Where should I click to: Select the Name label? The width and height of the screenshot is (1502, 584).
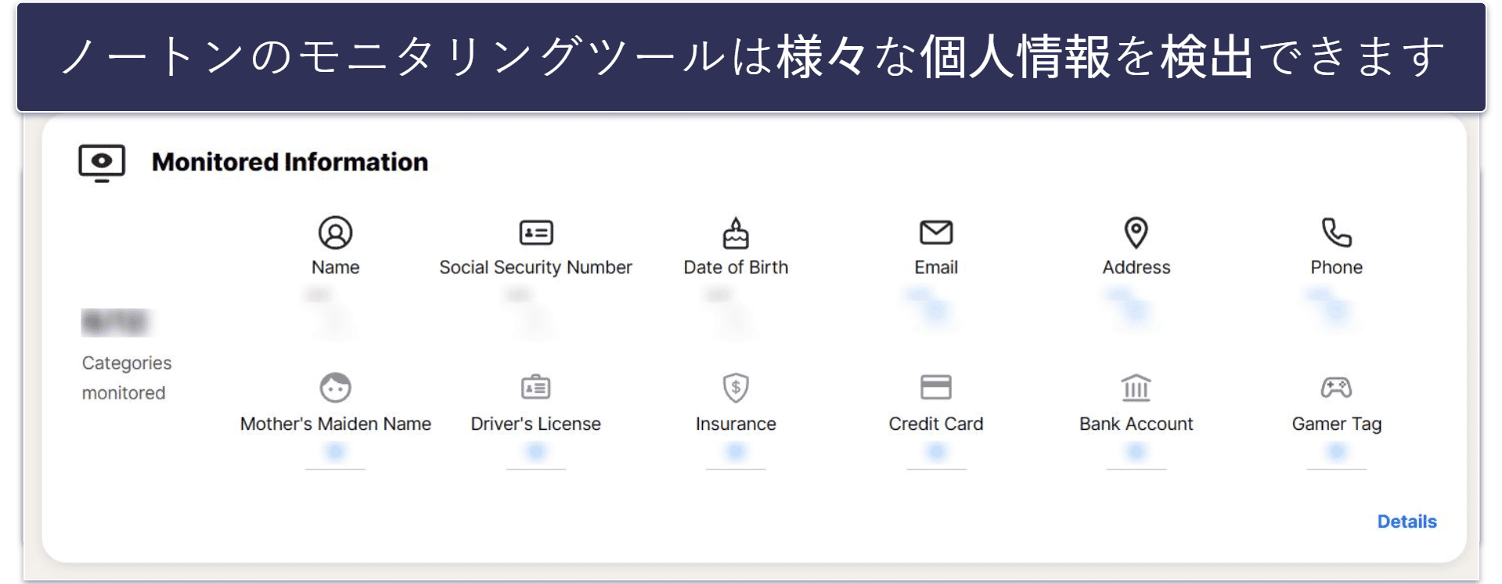(335, 267)
